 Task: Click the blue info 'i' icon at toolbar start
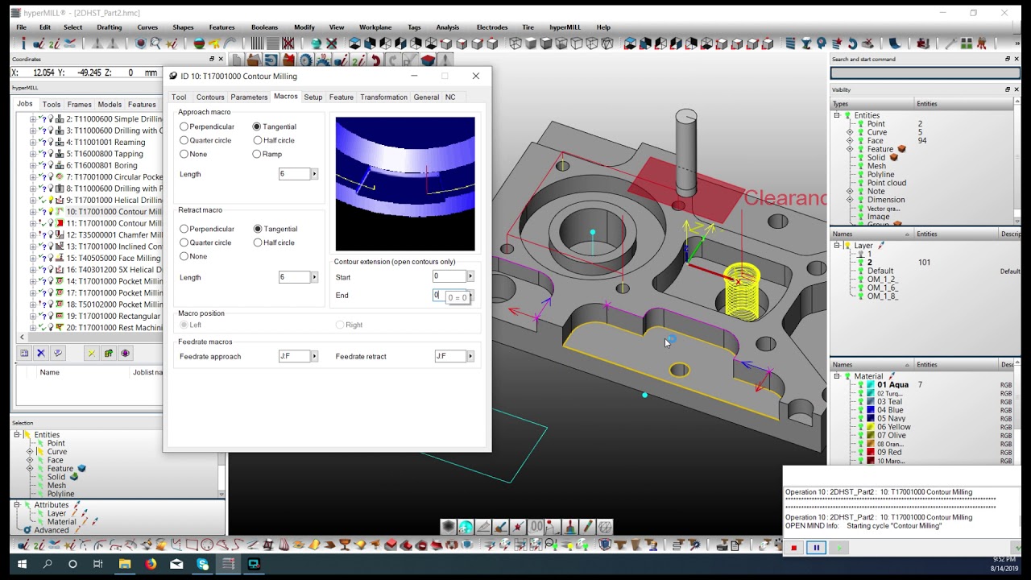pyautogui.click(x=24, y=43)
